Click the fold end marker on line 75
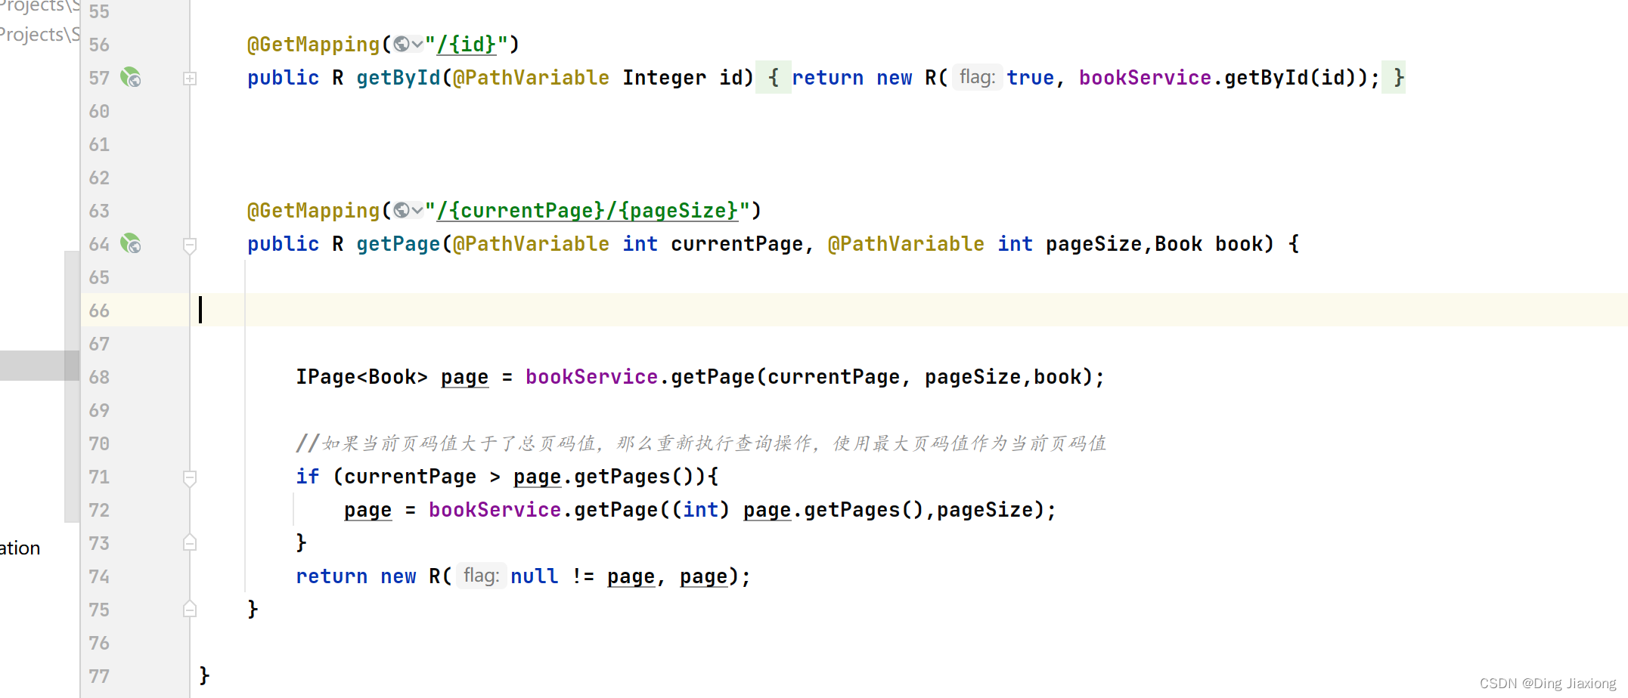 click(x=190, y=609)
